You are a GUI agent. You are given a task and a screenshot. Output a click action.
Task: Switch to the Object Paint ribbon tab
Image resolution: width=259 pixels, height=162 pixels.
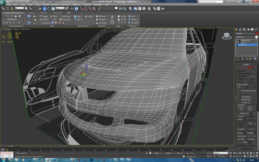click(x=58, y=13)
